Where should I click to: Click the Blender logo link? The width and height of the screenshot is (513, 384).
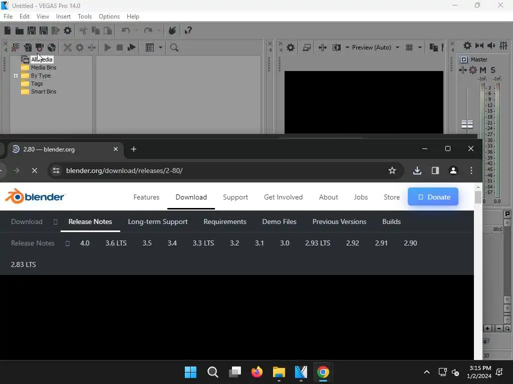36,196
